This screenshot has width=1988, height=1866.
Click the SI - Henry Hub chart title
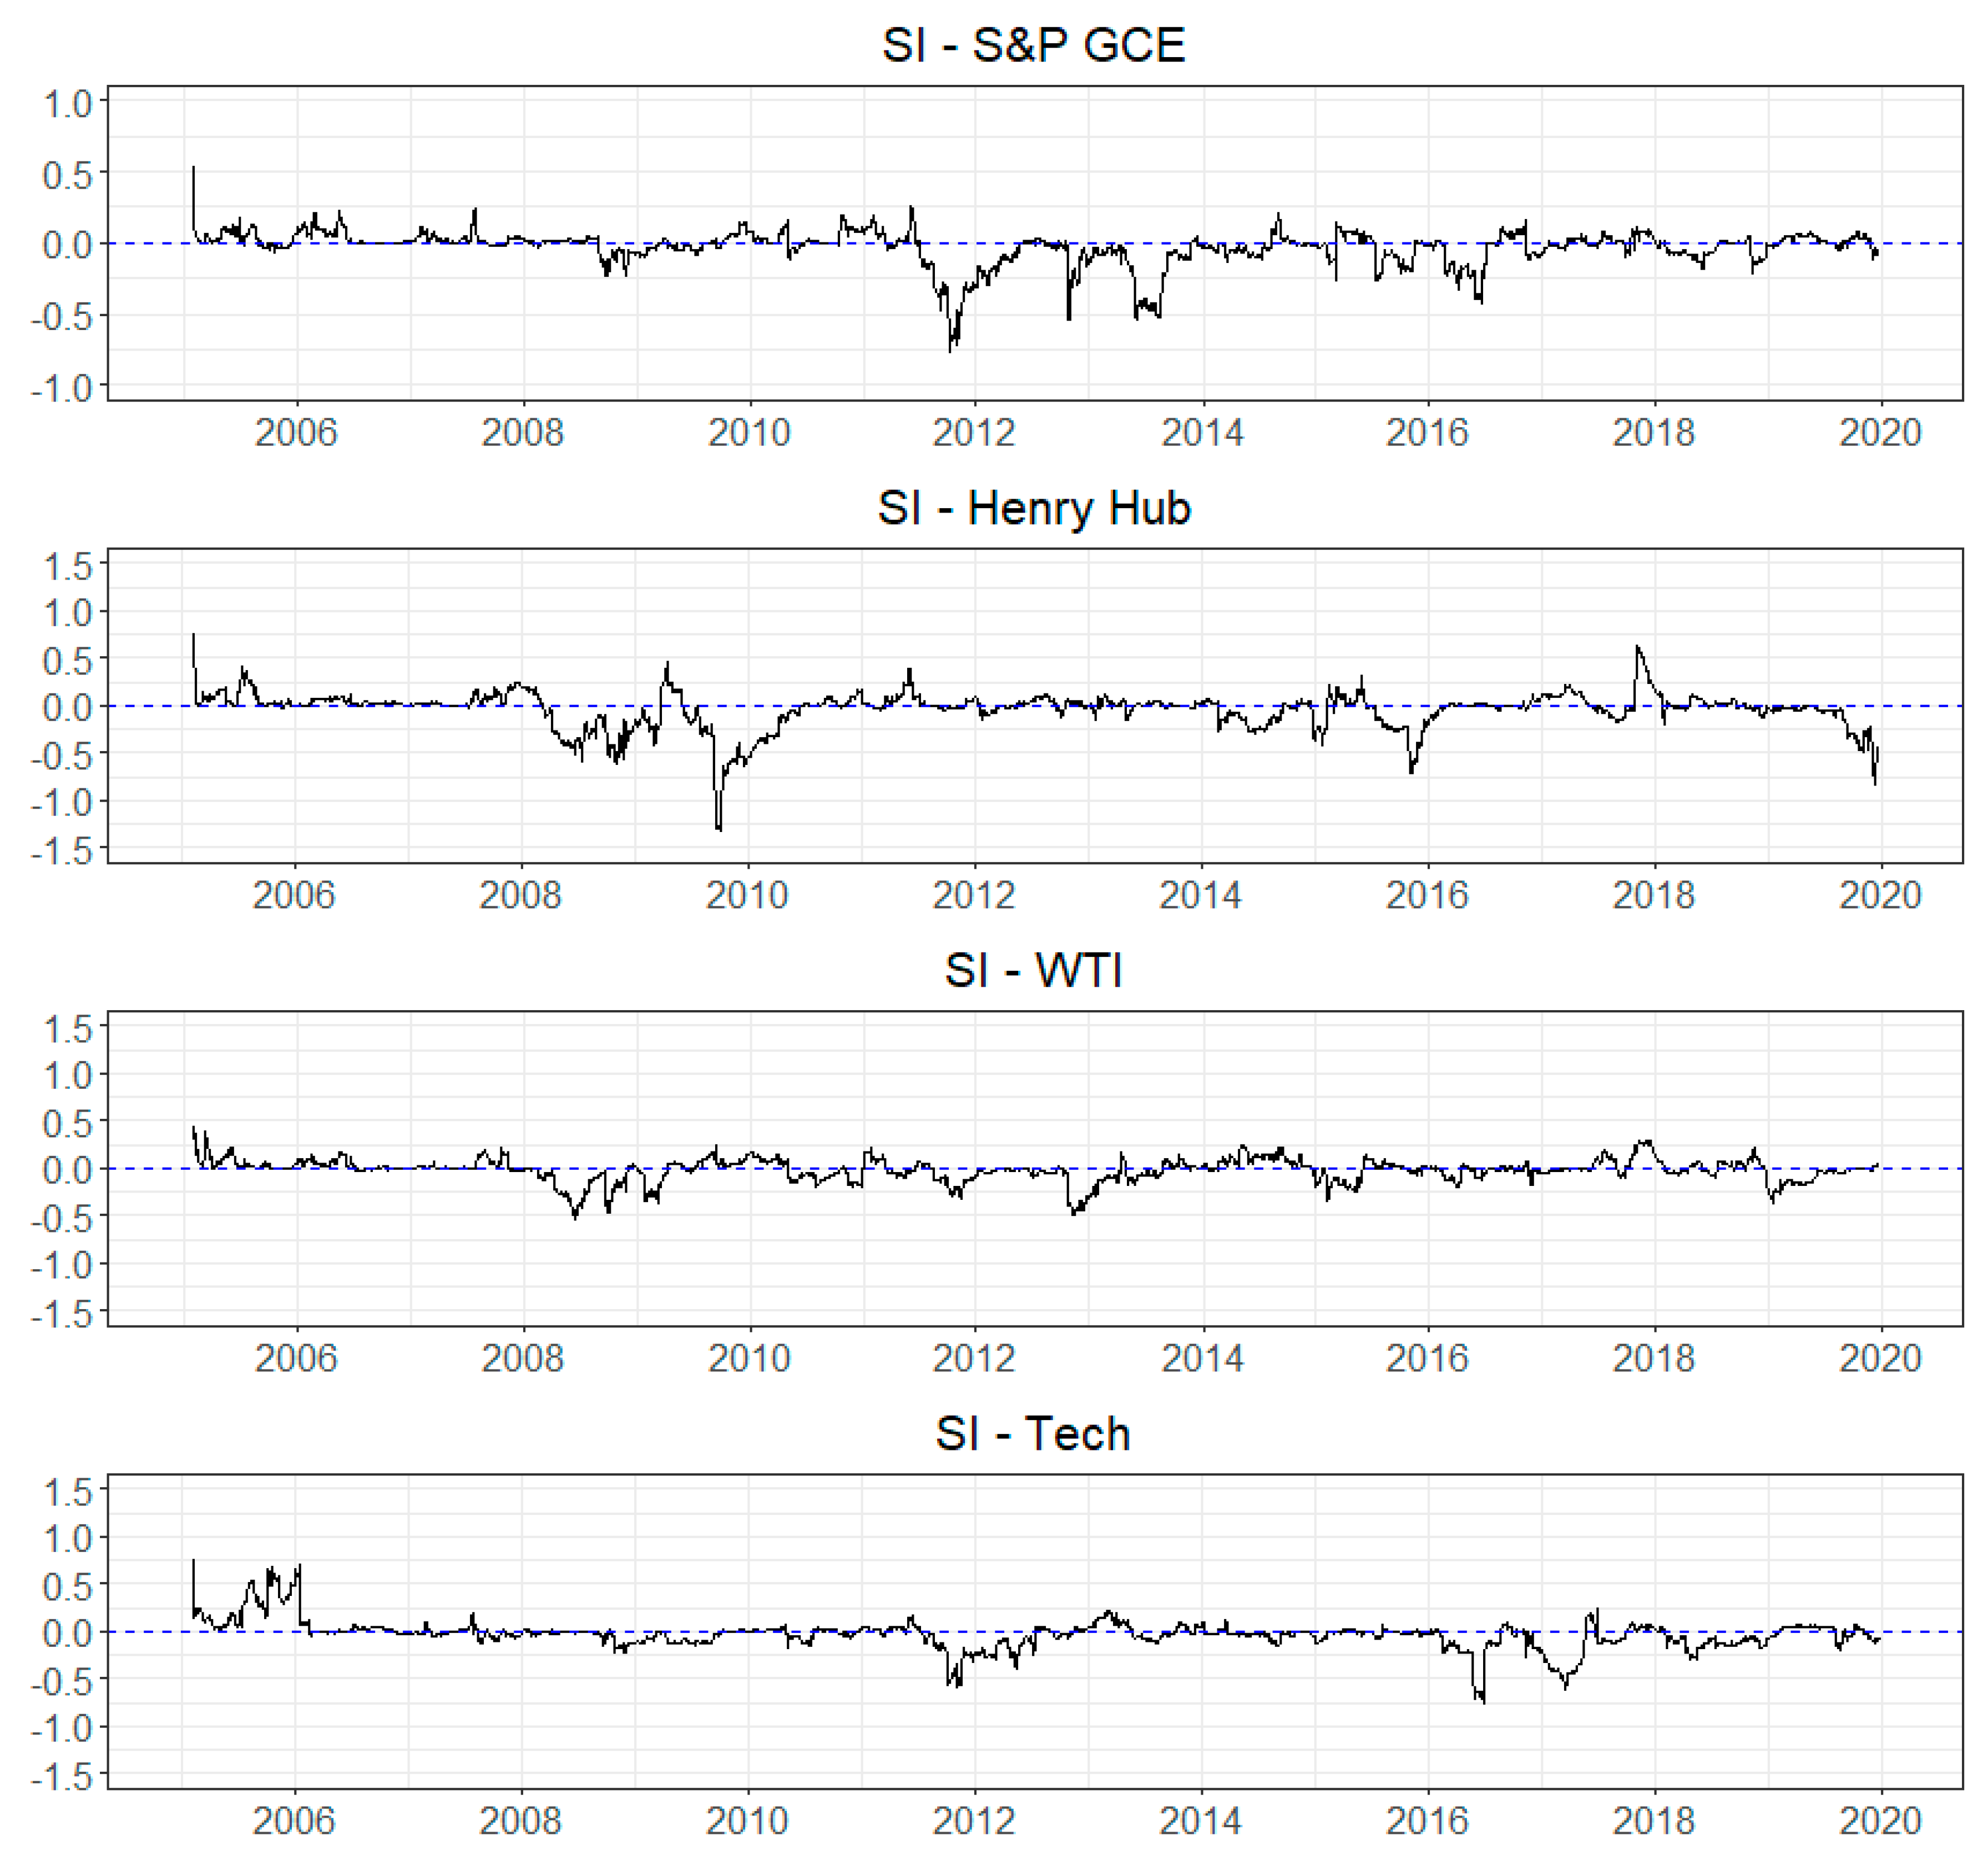click(1033, 508)
